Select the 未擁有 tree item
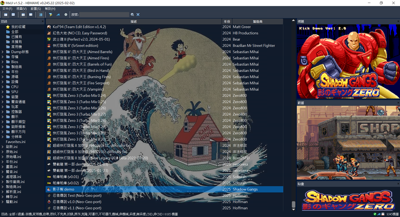Image resolution: width=400 pixels, height=217 pixels. pyautogui.click(x=16, y=41)
